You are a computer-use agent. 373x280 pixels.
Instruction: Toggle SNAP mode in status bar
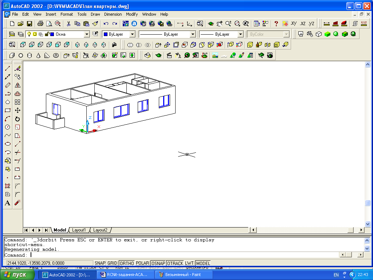point(100,263)
